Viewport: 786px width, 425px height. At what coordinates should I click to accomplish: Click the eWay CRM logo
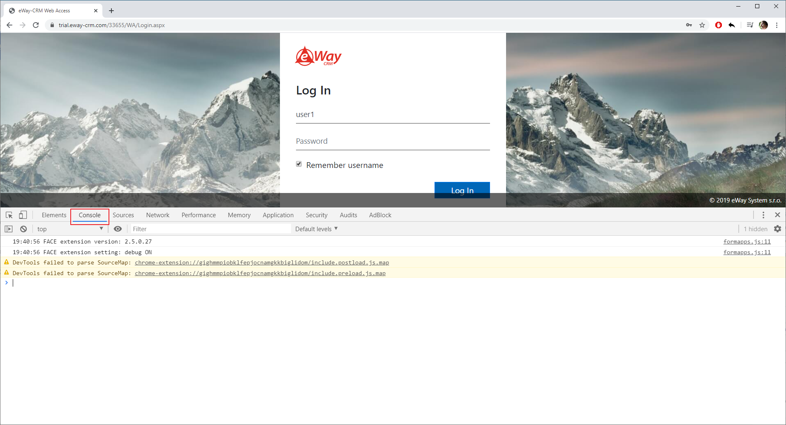(x=318, y=56)
